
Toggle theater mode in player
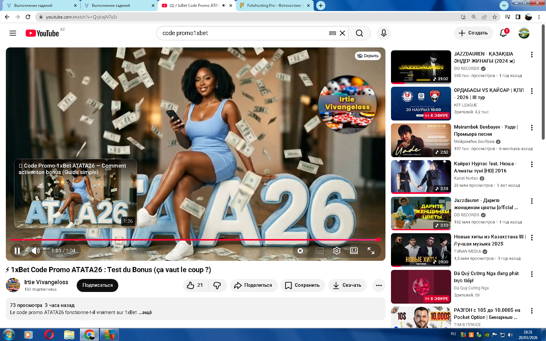354,251
